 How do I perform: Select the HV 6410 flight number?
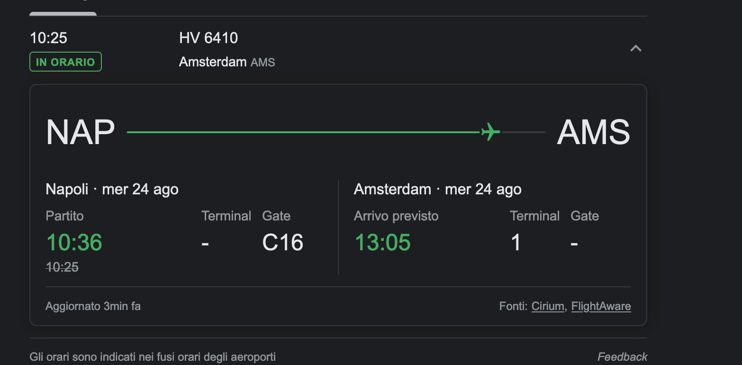point(208,38)
